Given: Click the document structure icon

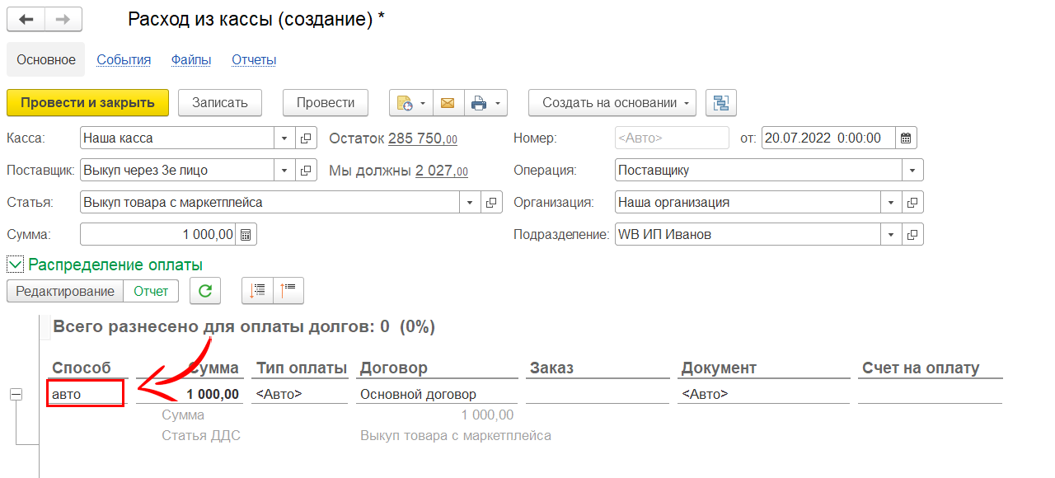Looking at the screenshot, I should tap(721, 103).
